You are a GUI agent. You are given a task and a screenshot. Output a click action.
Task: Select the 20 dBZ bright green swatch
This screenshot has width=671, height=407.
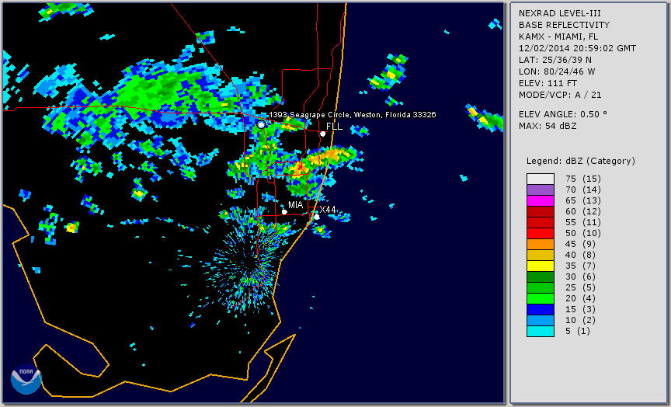pyautogui.click(x=541, y=299)
